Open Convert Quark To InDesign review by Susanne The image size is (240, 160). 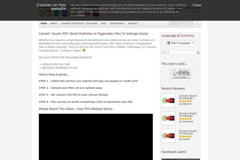tap(188, 114)
